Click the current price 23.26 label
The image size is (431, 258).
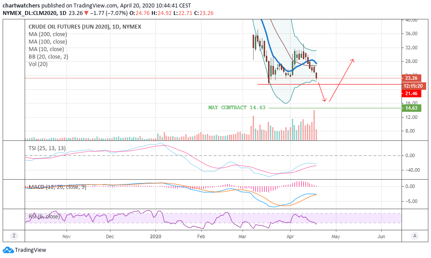[x=411, y=78]
